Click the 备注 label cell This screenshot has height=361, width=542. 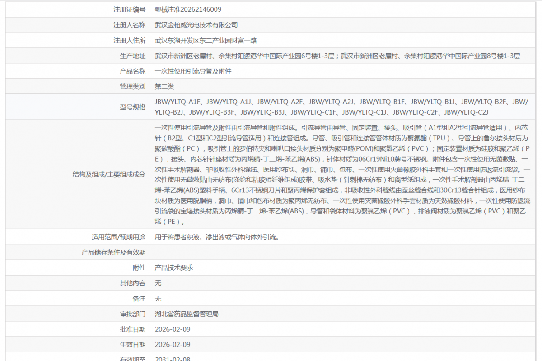point(78,299)
